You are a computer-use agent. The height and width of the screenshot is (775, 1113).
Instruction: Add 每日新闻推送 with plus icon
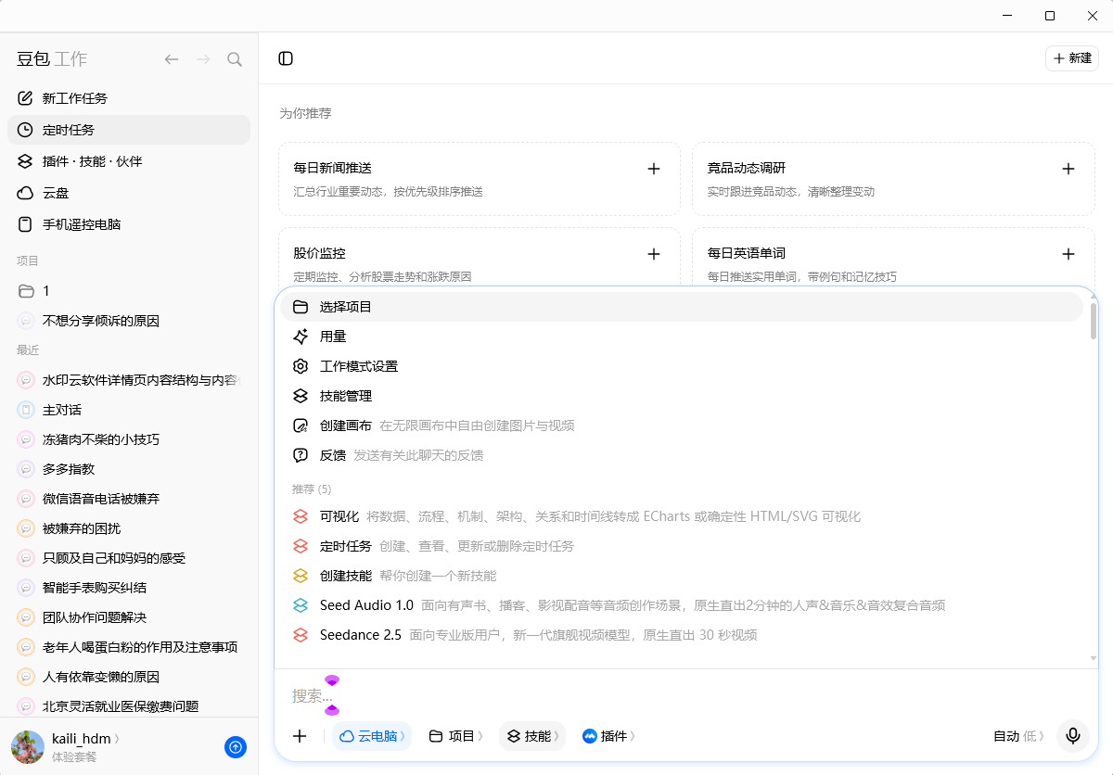pyautogui.click(x=654, y=169)
